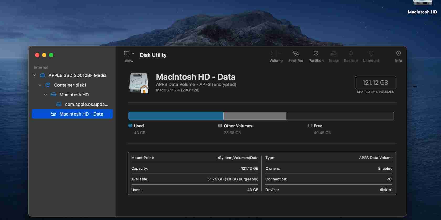Click the Macintosh HD - Data title
Image resolution: width=441 pixels, height=220 pixels.
196,77
